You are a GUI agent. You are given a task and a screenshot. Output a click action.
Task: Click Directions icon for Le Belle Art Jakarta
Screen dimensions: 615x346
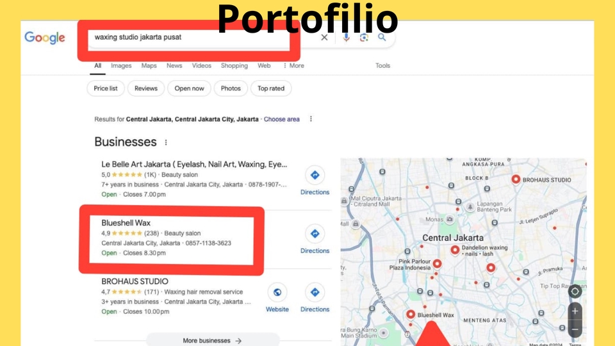[x=315, y=175]
